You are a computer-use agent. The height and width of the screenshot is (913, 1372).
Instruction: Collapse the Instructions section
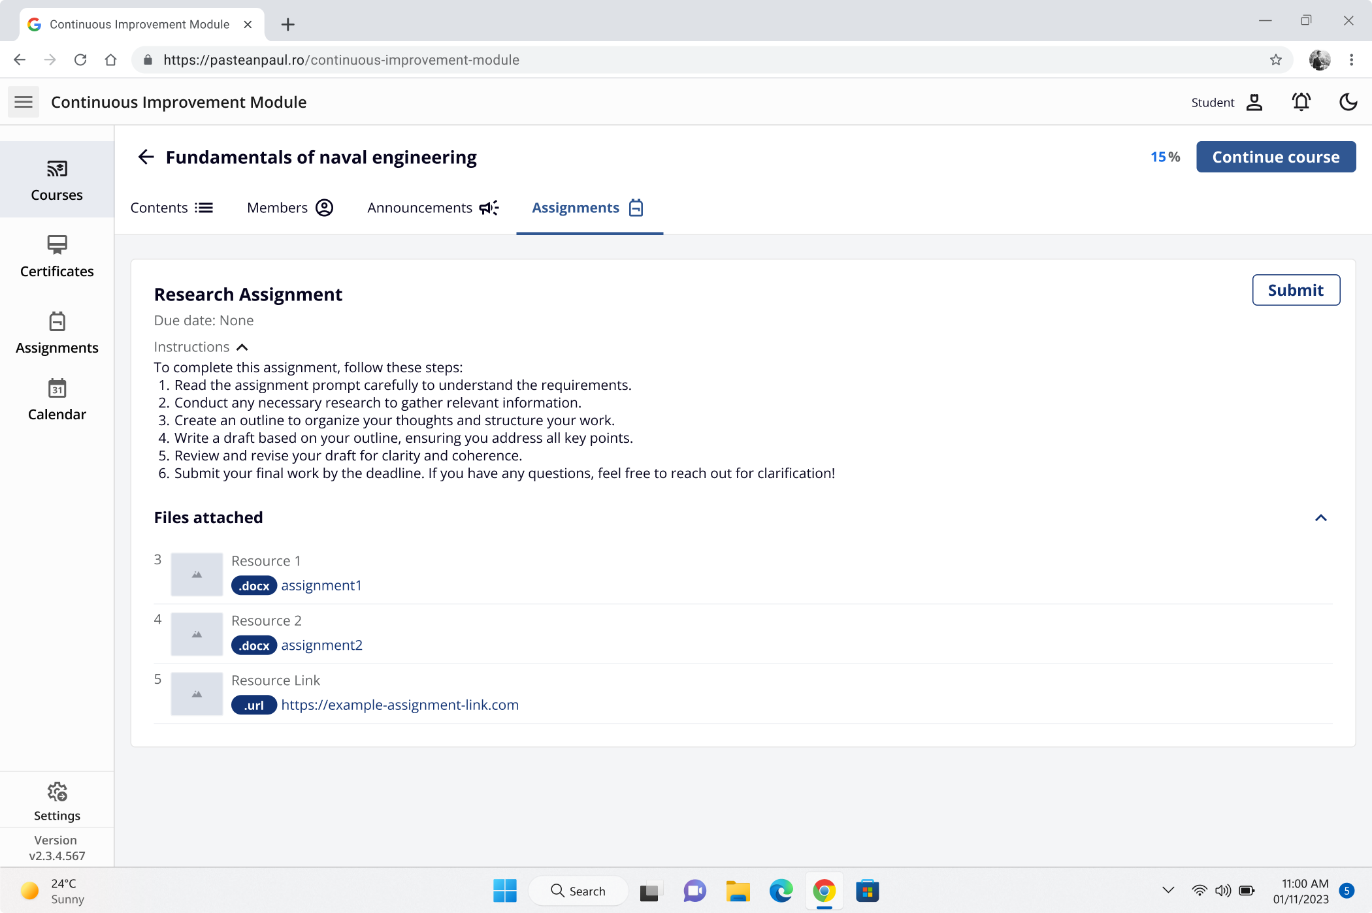242,347
